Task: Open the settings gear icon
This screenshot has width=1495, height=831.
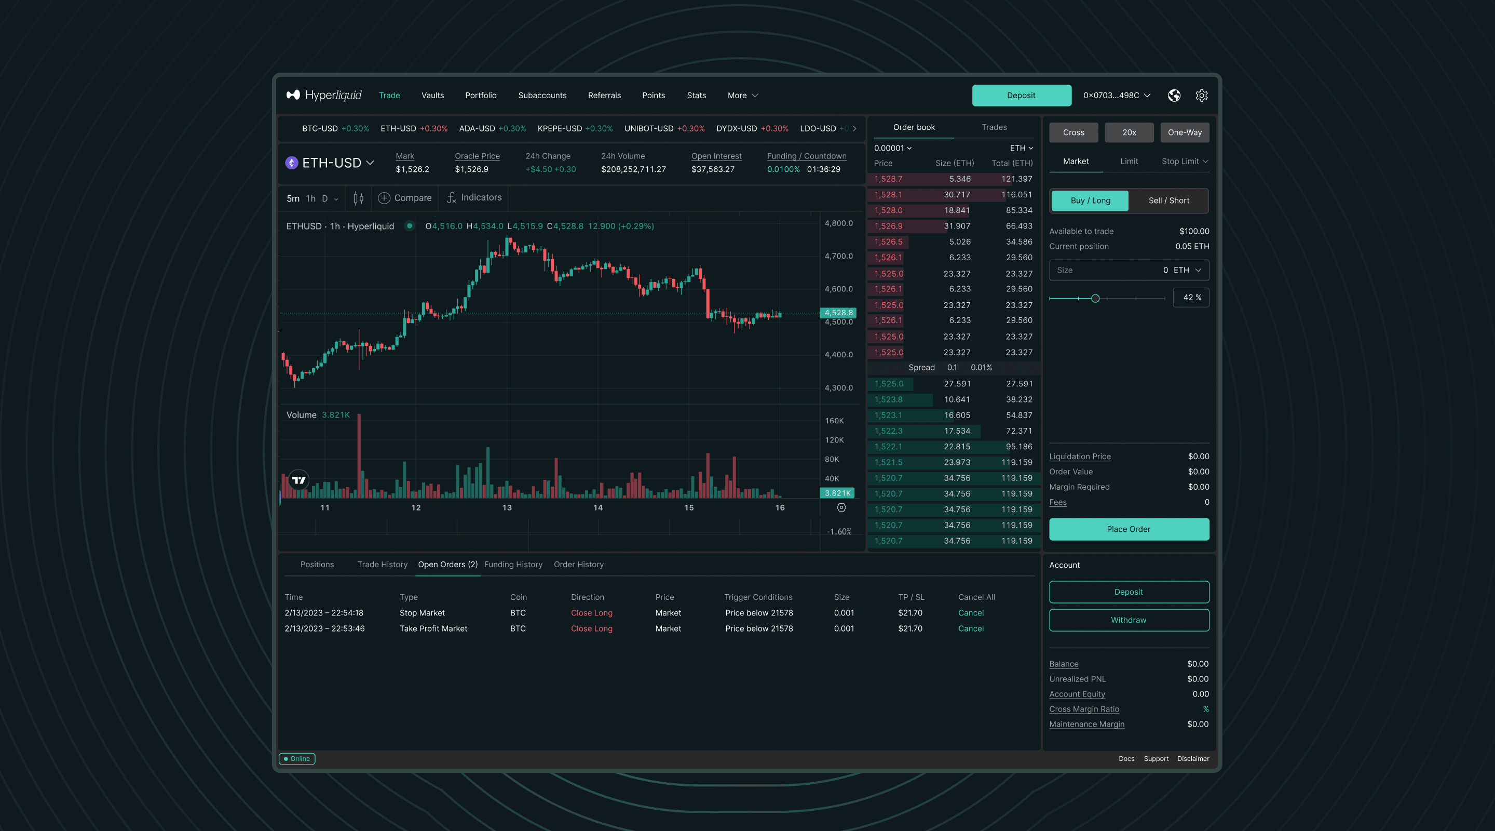Action: [1201, 95]
